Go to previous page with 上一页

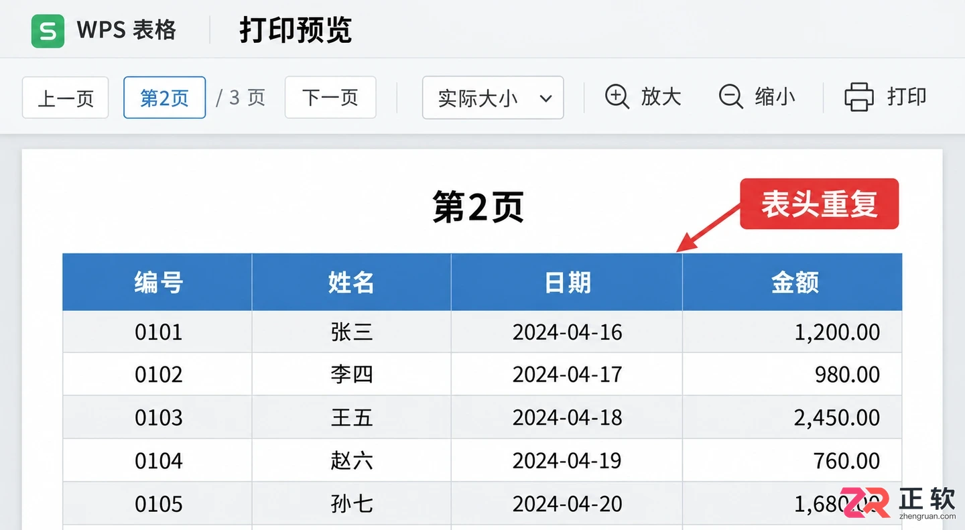pyautogui.click(x=65, y=98)
